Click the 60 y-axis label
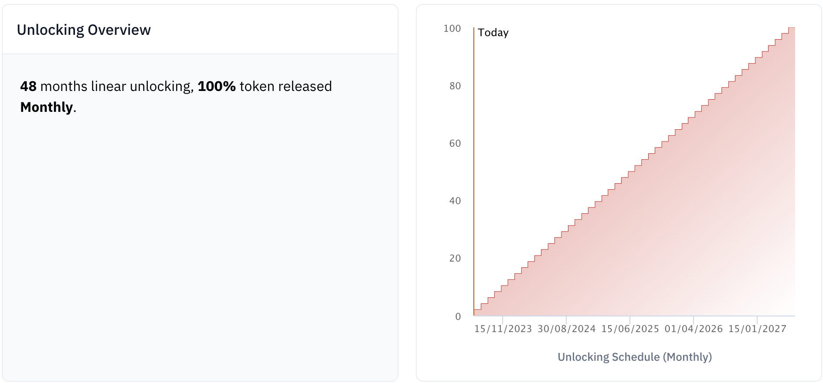Screen dimensions: 823x383 455,144
